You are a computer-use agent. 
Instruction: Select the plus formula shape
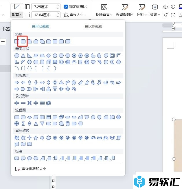click(x=17, y=103)
